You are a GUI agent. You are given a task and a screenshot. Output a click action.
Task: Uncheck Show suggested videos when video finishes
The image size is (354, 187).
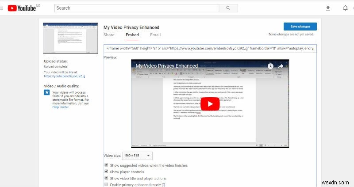pyautogui.click(x=106, y=165)
